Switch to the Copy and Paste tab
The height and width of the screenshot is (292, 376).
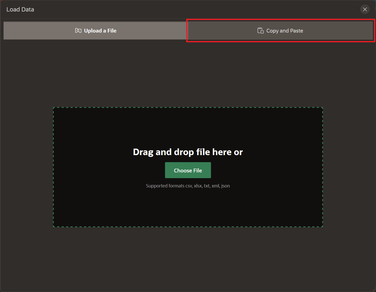[x=280, y=31]
